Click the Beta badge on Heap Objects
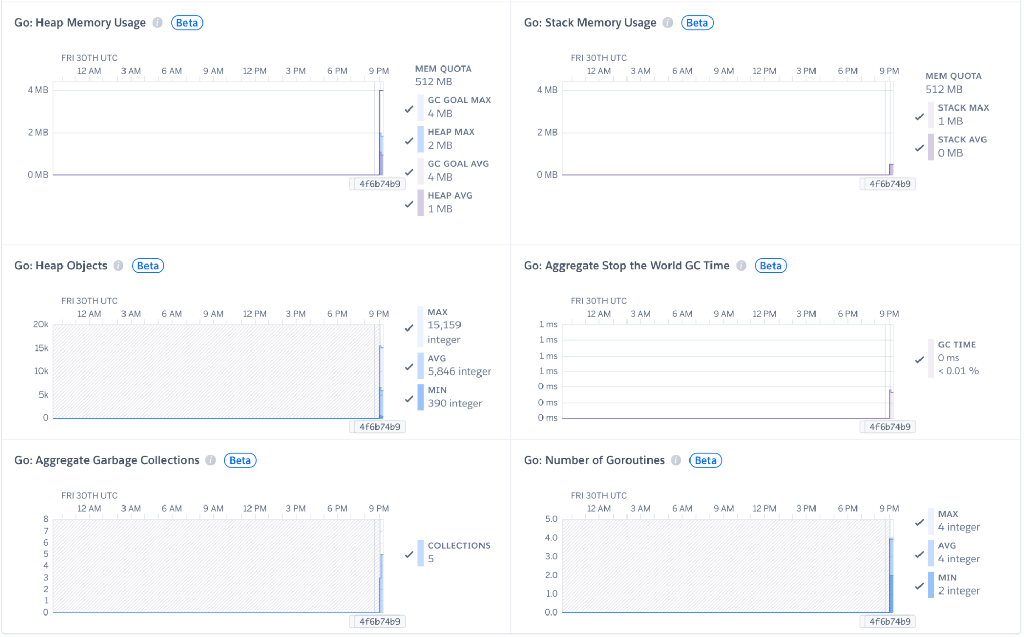1024x637 pixels. 148,266
